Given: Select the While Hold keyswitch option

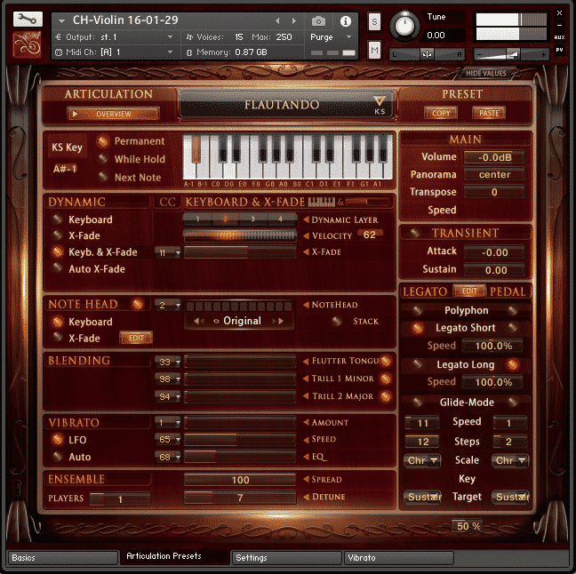Looking at the screenshot, I should click(104, 159).
